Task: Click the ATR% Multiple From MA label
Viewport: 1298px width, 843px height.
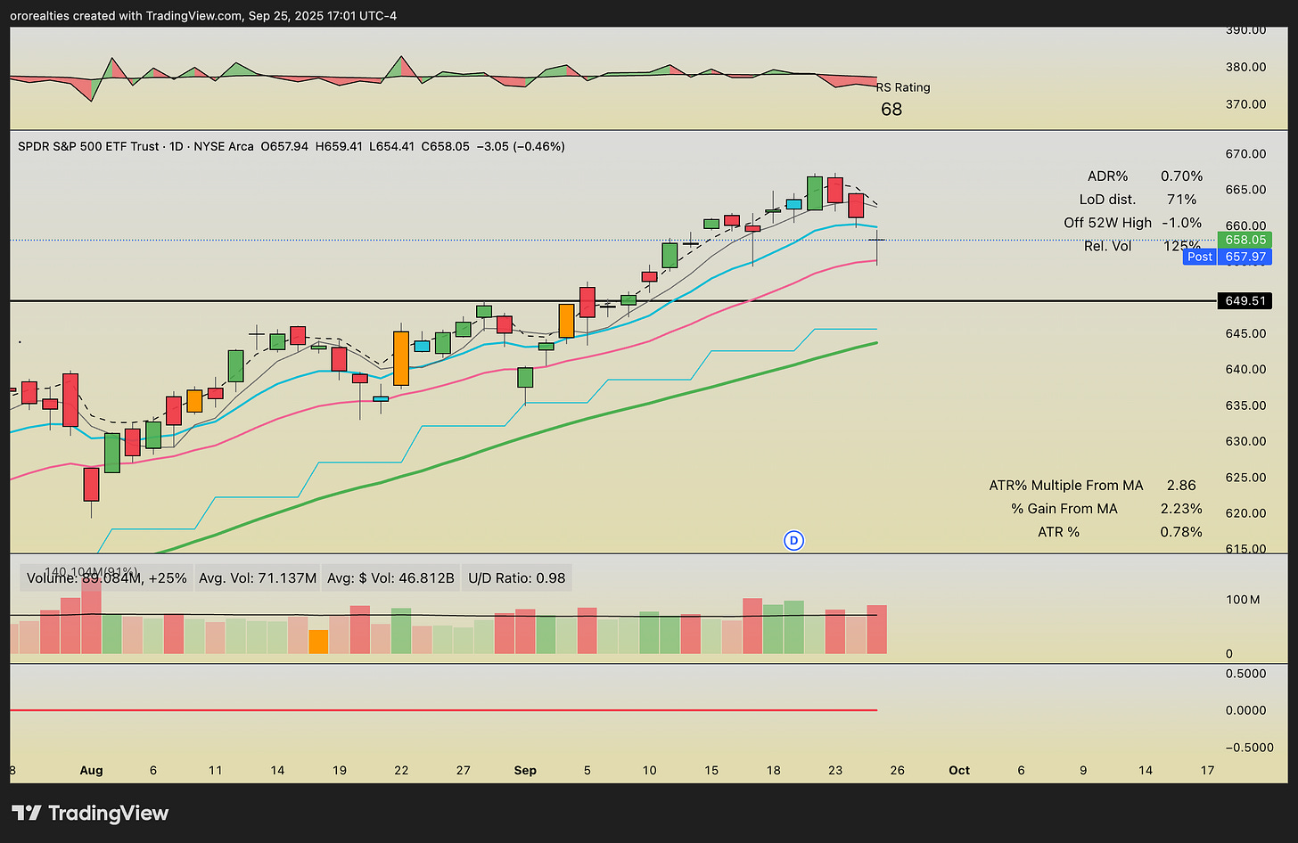Action: [1065, 486]
